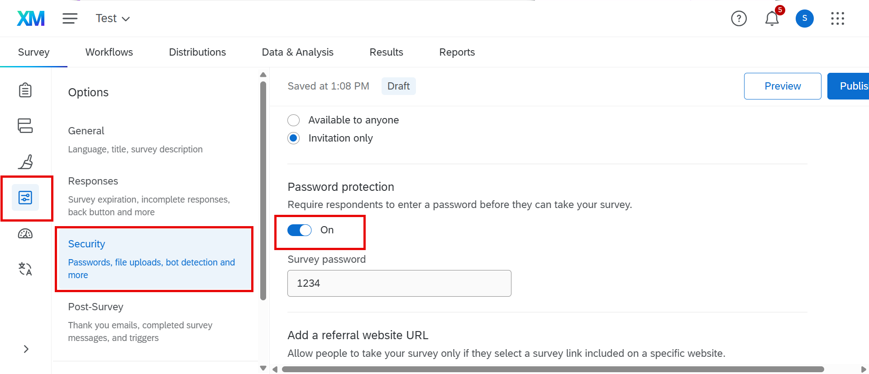
Task: Select the "Available to anyone" radio button
Action: [294, 120]
